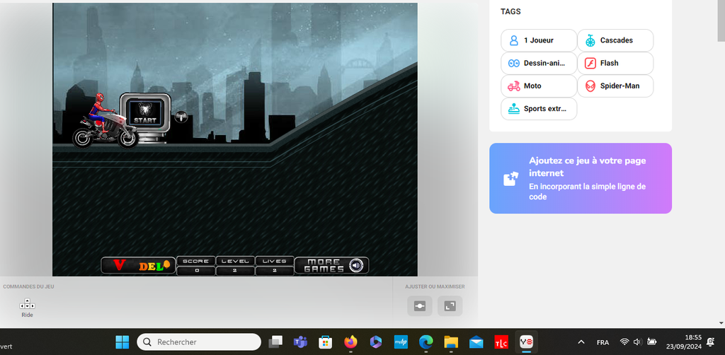Click the game logo at bottom left
The height and width of the screenshot is (355, 725).
[138, 265]
